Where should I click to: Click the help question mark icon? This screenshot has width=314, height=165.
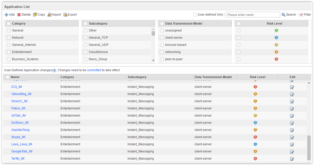pyautogui.click(x=54, y=70)
